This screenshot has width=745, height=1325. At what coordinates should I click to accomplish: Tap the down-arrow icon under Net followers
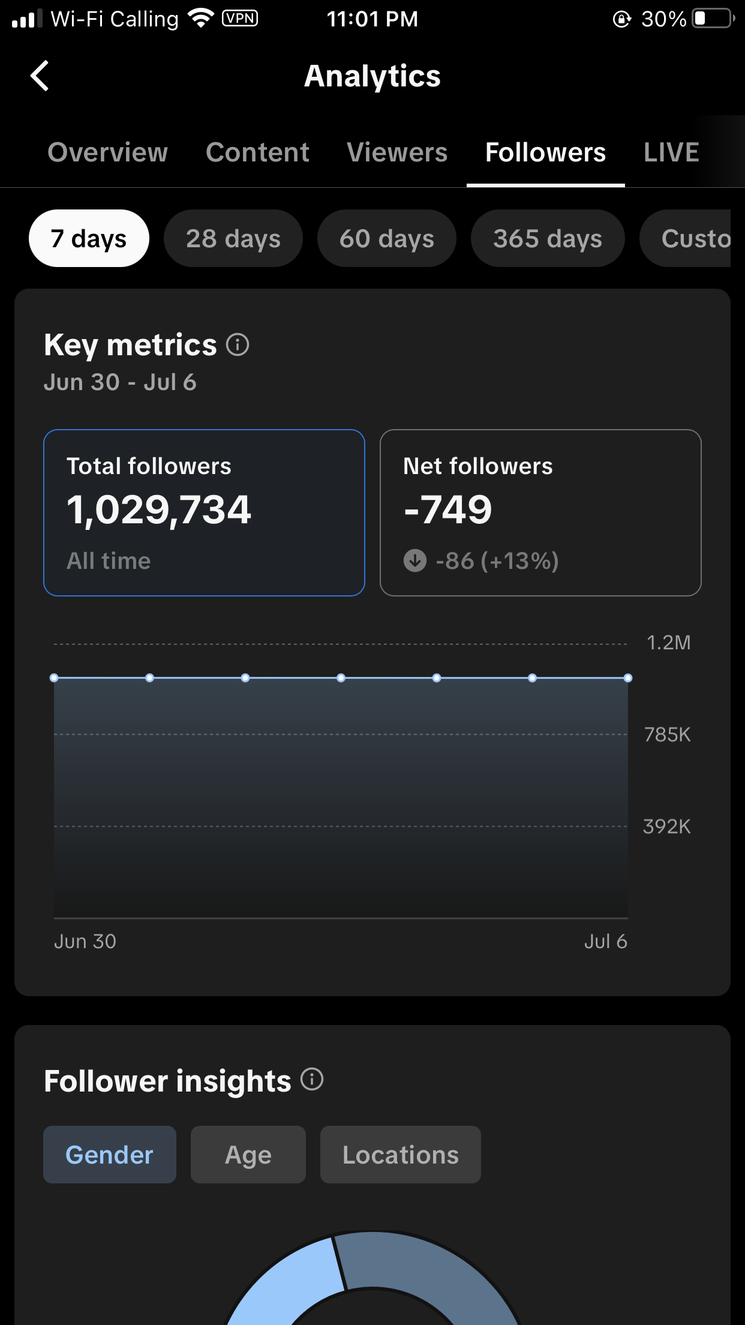coord(415,560)
